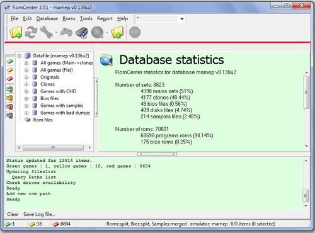Open the Roms menu
This screenshot has width=315, height=233.
[69, 19]
